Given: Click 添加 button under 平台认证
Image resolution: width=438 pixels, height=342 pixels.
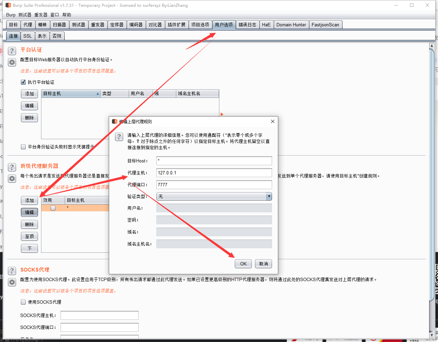Looking at the screenshot, I should pyautogui.click(x=29, y=94).
